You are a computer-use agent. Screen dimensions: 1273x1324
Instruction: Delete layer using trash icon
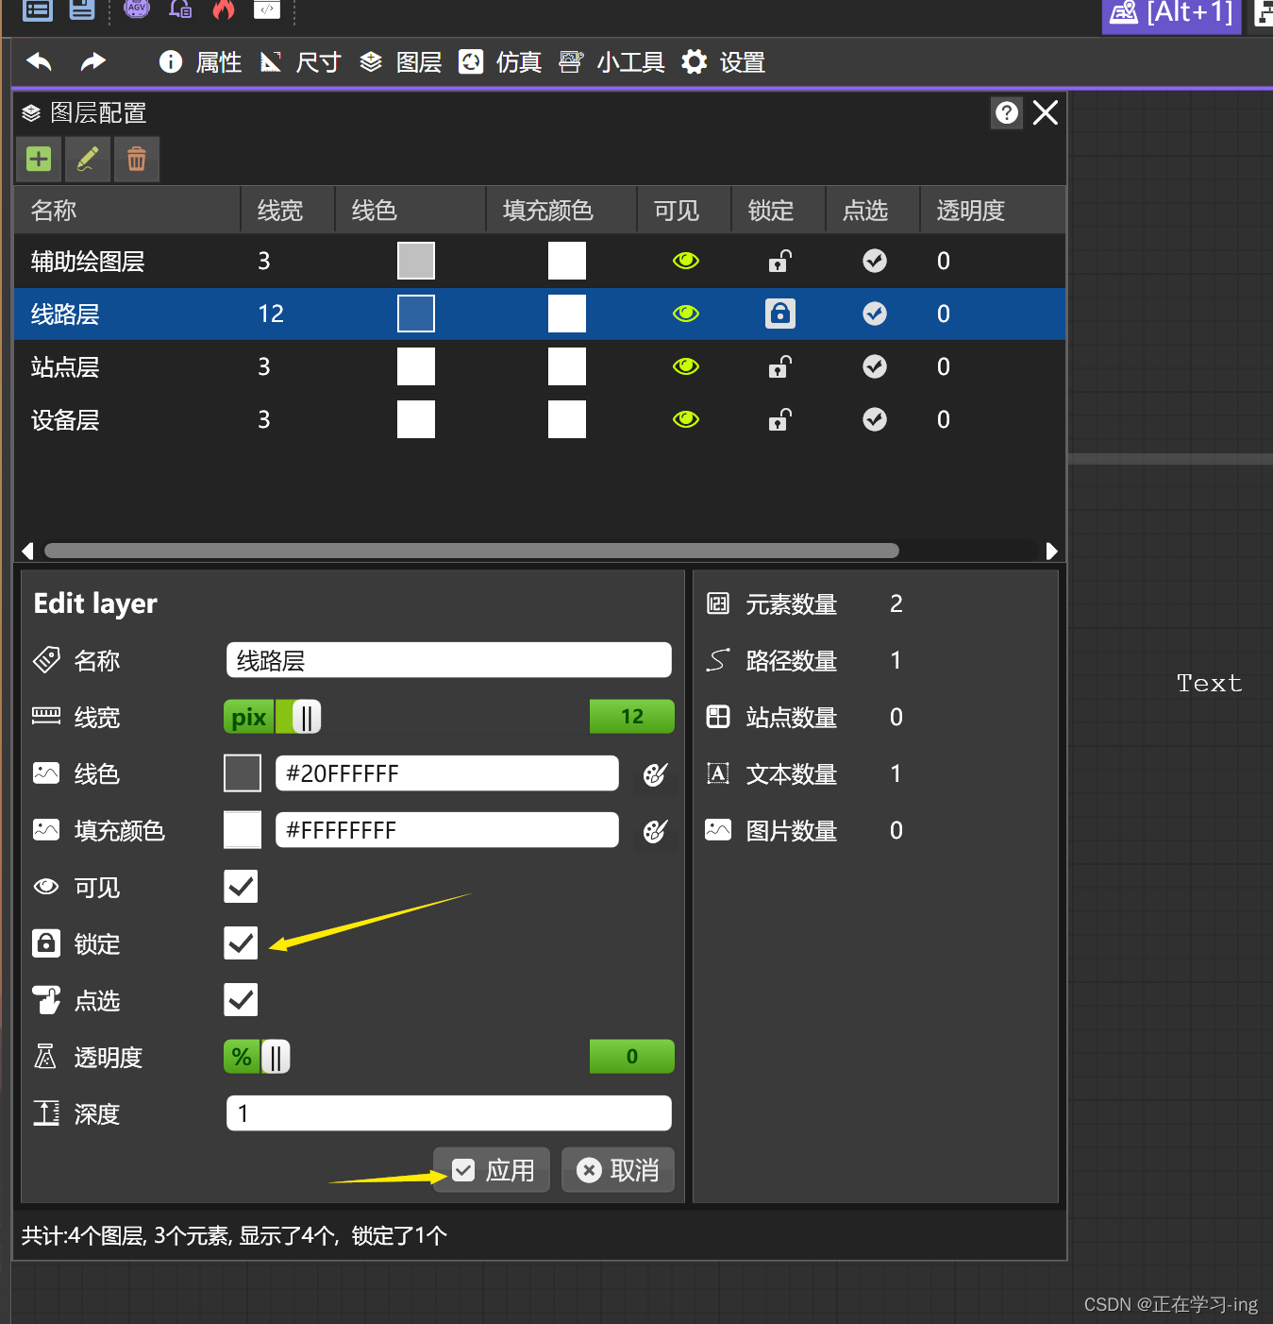pyautogui.click(x=137, y=159)
